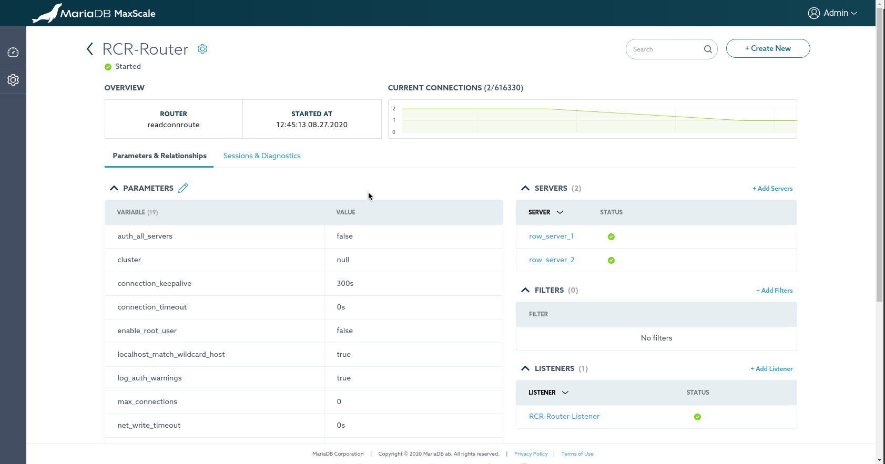Viewport: 885px width, 464px height.
Task: Click the MariaDB MaxScale logo
Action: tap(94, 13)
